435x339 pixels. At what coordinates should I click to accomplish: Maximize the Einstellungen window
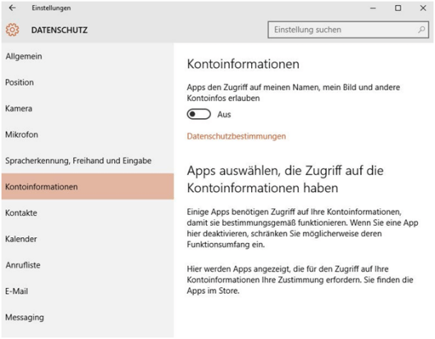click(x=398, y=7)
